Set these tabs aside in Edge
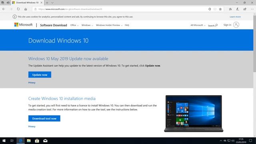 pyautogui.click(x=8, y=3)
